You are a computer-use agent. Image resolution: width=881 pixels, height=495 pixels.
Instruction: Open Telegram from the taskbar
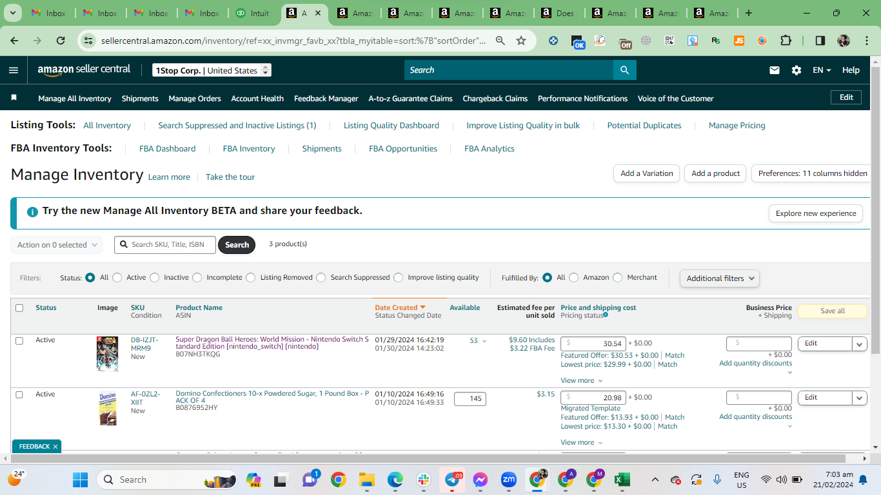pos(453,480)
